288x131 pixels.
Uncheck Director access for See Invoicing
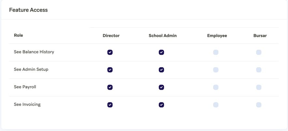click(x=110, y=105)
